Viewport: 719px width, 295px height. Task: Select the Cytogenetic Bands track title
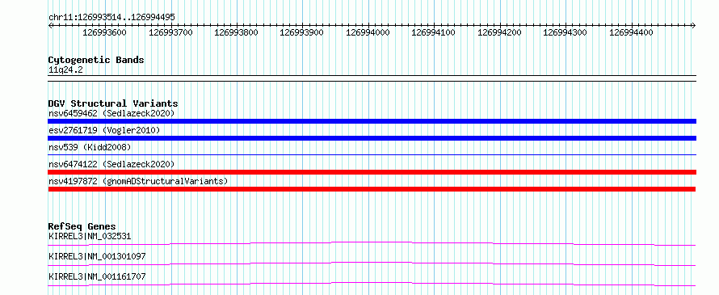pyautogui.click(x=96, y=60)
